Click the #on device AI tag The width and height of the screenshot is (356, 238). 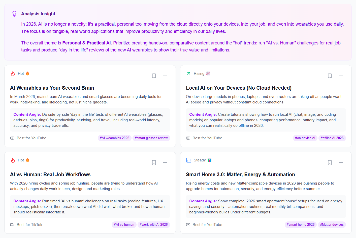pyautogui.click(x=305, y=138)
